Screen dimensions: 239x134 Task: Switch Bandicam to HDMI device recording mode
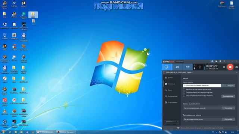tap(187, 67)
